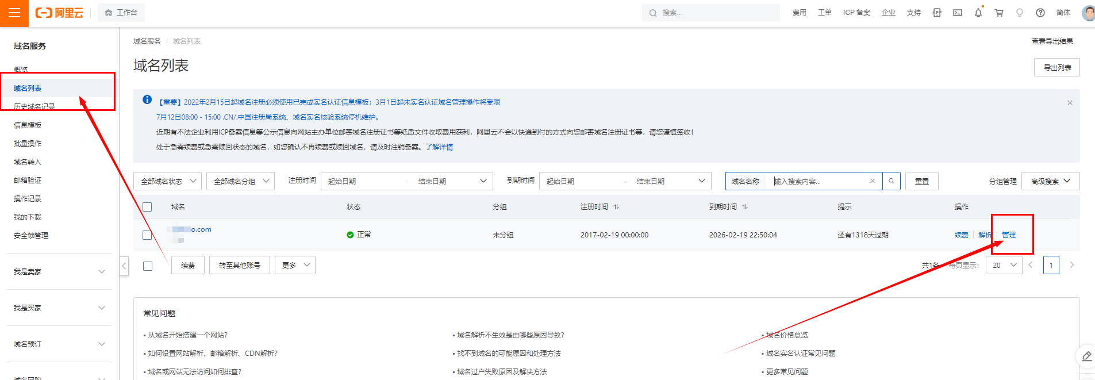Open the notifications bell

click(978, 13)
